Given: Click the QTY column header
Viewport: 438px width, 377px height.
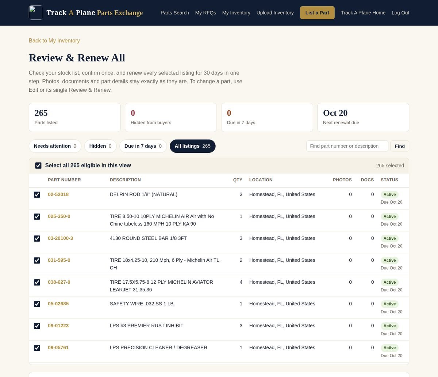Looking at the screenshot, I should [x=238, y=180].
